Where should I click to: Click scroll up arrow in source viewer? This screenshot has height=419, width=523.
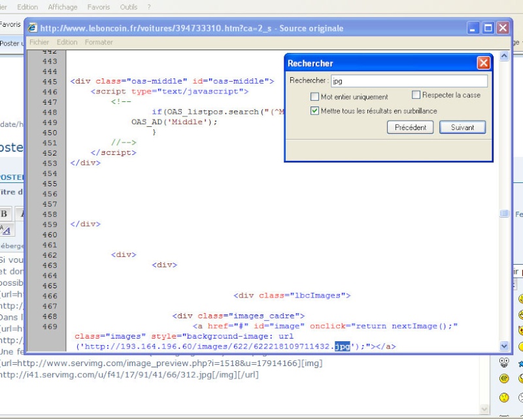pos(504,56)
